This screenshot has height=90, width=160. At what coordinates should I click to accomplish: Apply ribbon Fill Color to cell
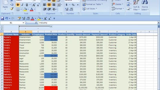coord(25,9)
